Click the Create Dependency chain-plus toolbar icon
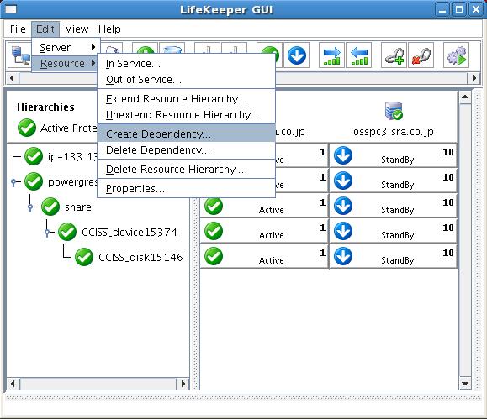 click(394, 55)
